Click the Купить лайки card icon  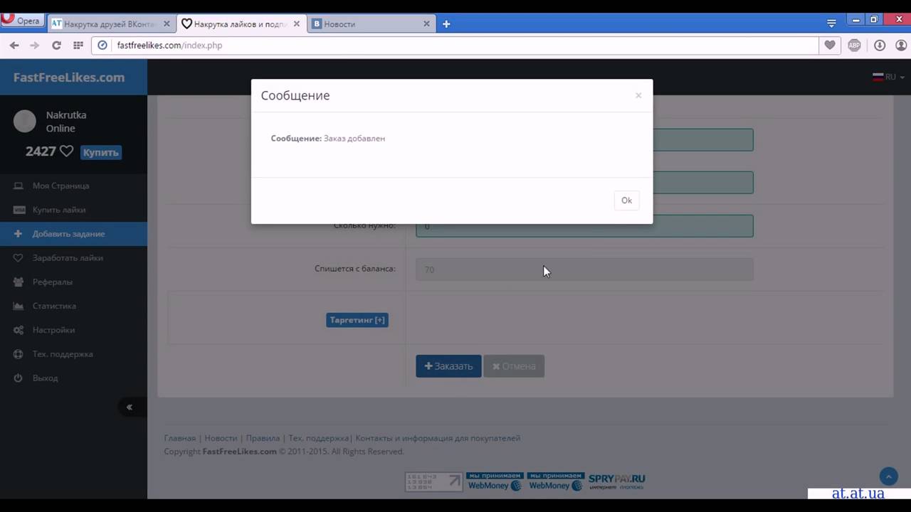(19, 210)
